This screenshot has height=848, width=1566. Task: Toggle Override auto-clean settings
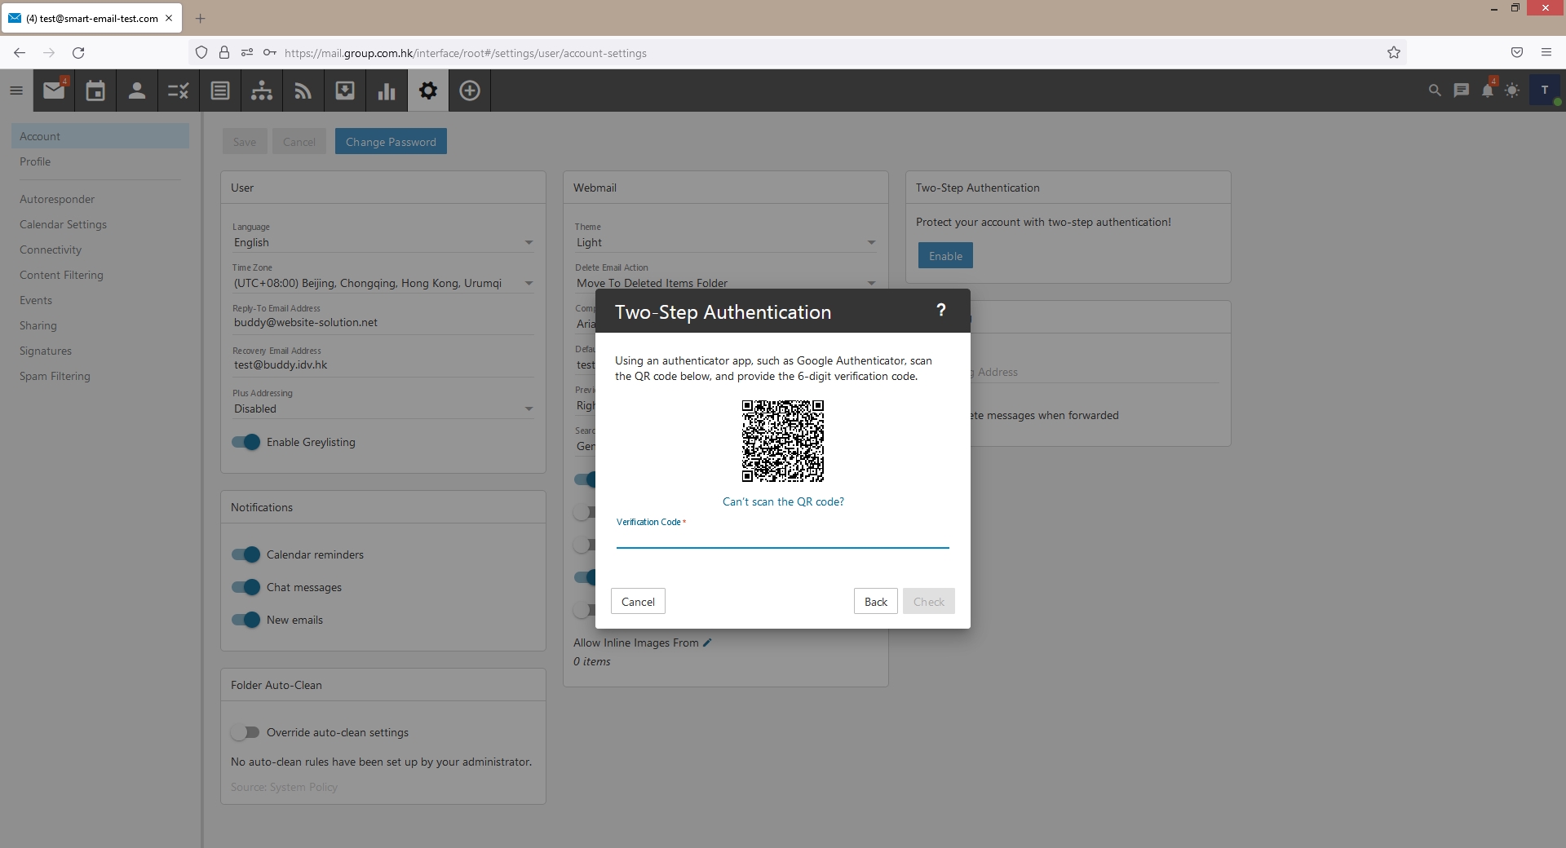tap(245, 732)
